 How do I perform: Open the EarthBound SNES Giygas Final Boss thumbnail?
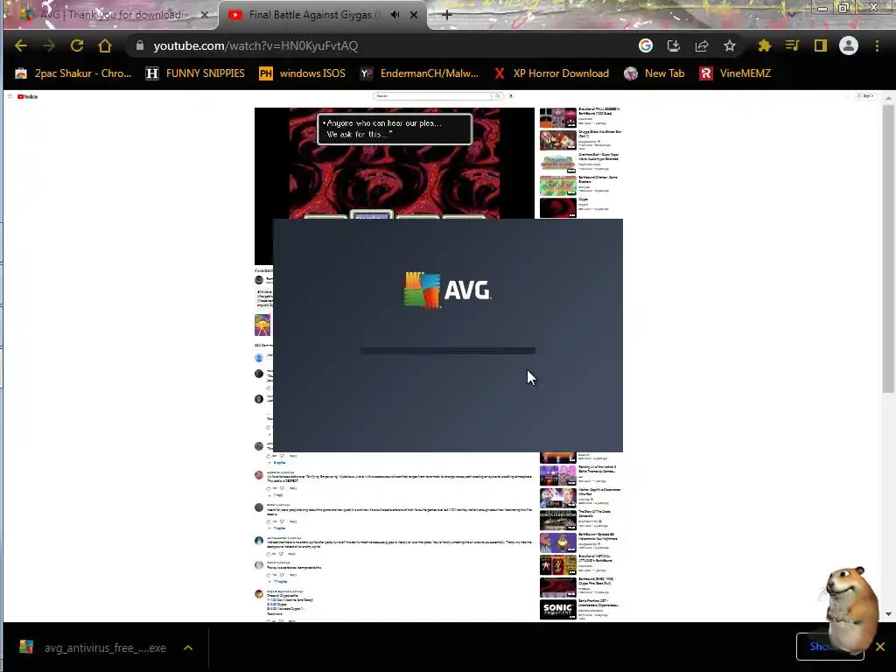tap(557, 587)
